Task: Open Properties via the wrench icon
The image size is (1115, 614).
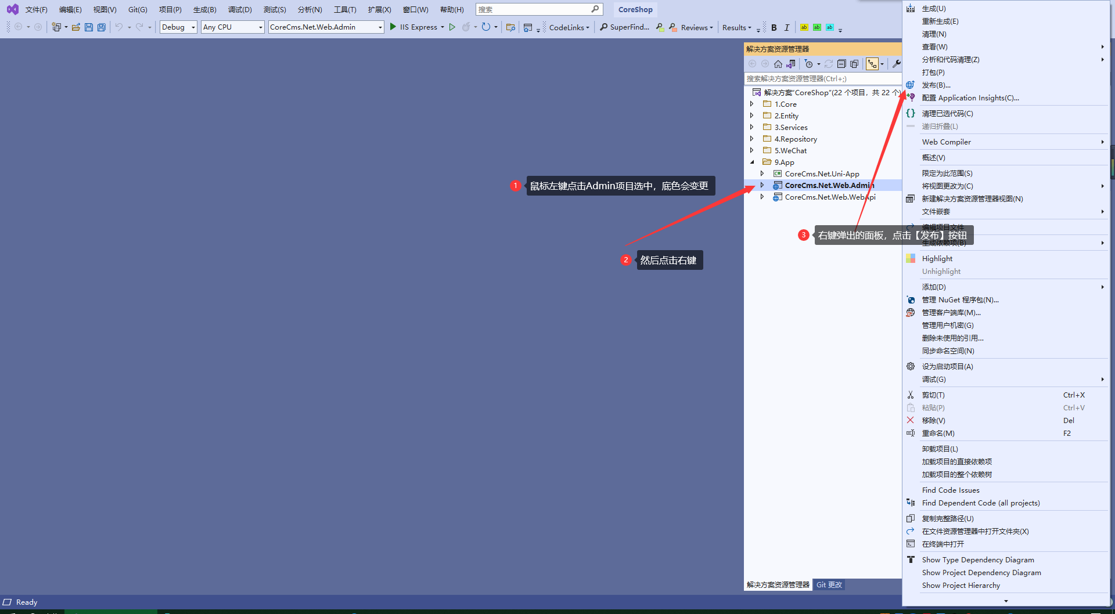Action: tap(896, 64)
